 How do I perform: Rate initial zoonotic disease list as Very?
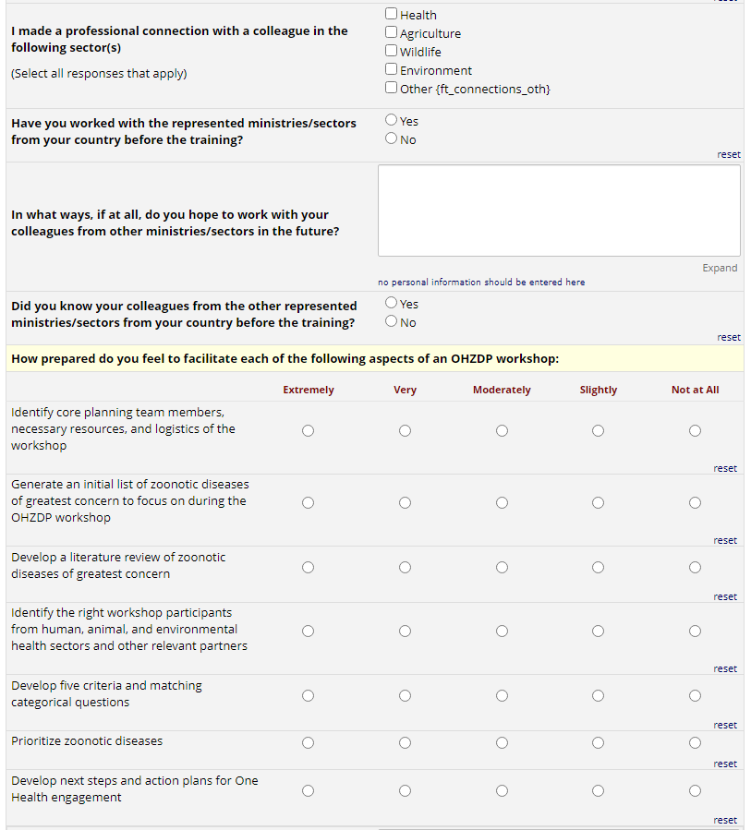click(x=405, y=502)
